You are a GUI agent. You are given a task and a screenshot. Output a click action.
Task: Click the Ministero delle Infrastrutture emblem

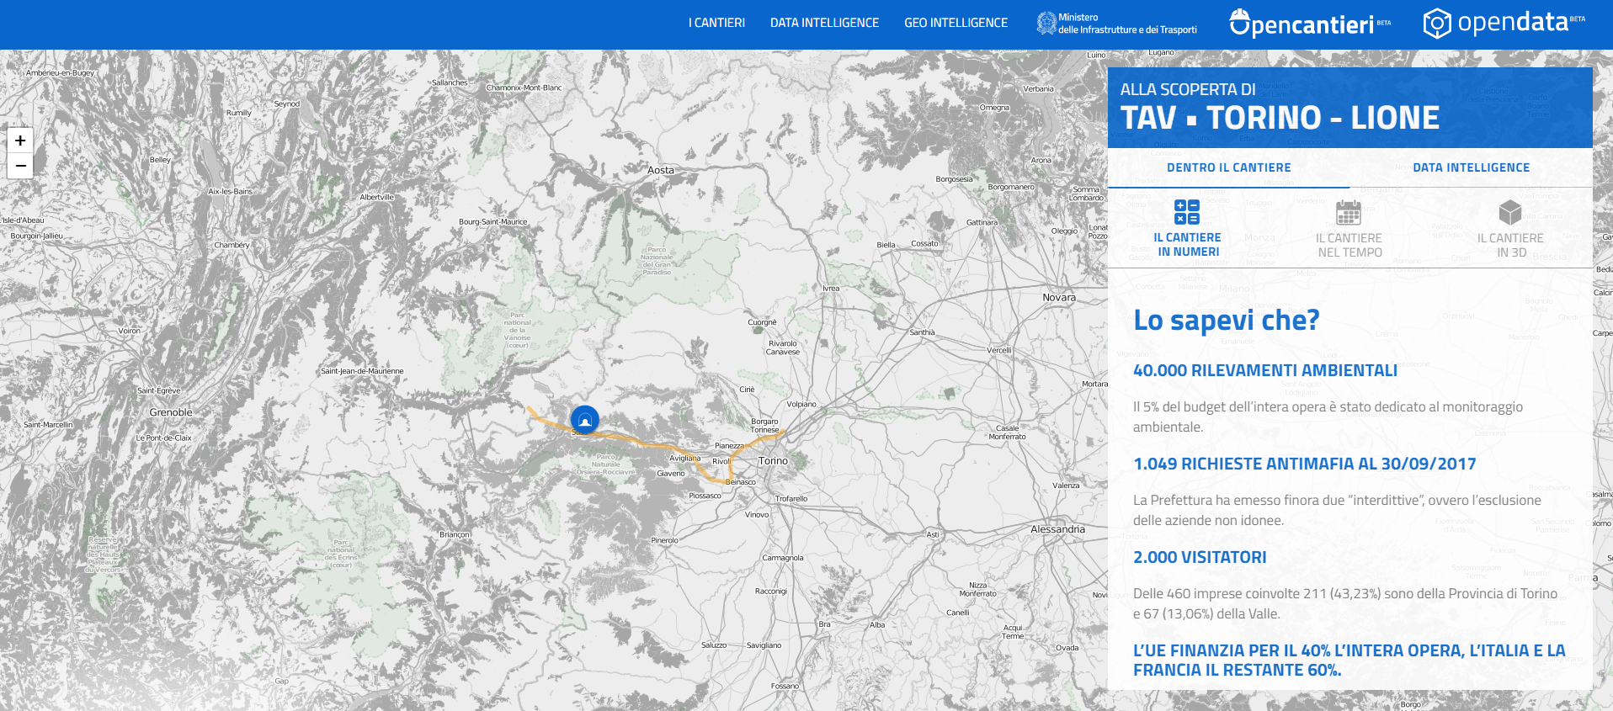pos(1046,23)
